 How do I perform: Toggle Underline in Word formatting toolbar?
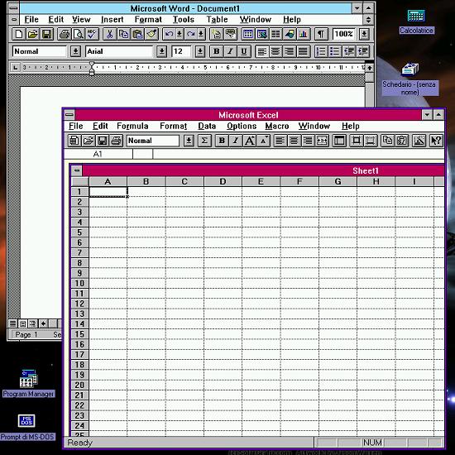[x=244, y=51]
